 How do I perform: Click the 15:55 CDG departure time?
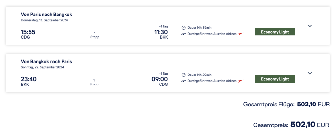pos(28,32)
